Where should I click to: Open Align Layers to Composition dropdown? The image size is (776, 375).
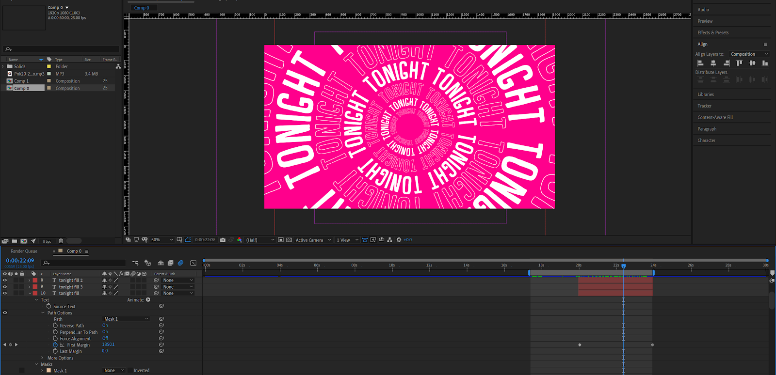click(749, 54)
